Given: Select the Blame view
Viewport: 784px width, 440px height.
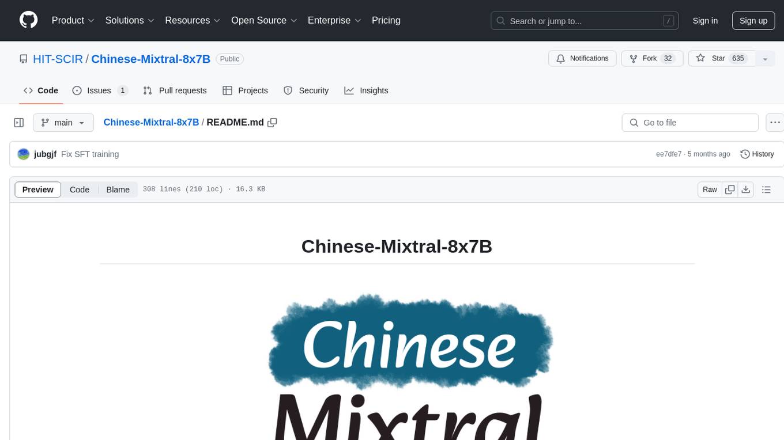Looking at the screenshot, I should (118, 189).
